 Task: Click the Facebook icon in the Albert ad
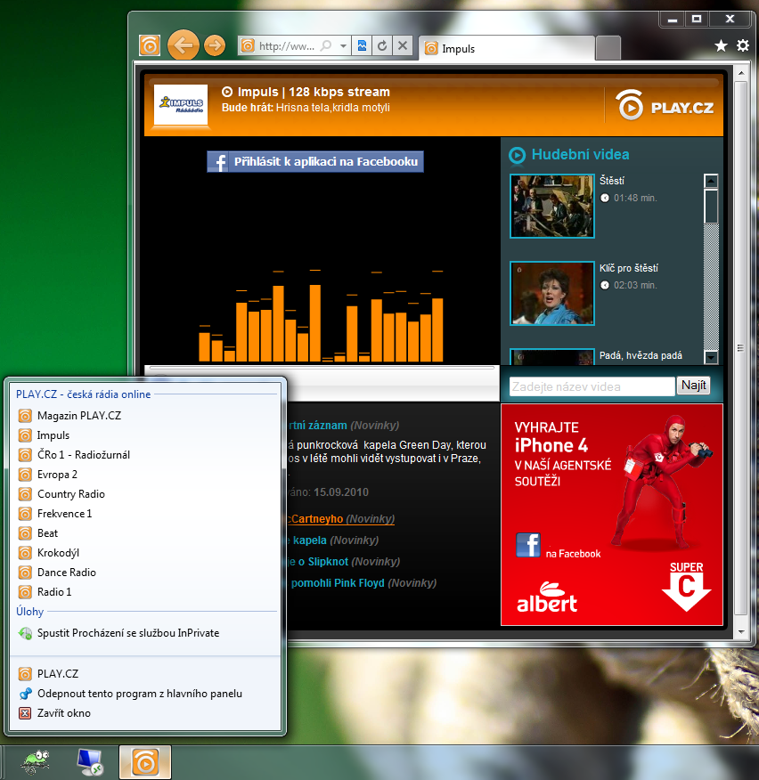pyautogui.click(x=528, y=545)
